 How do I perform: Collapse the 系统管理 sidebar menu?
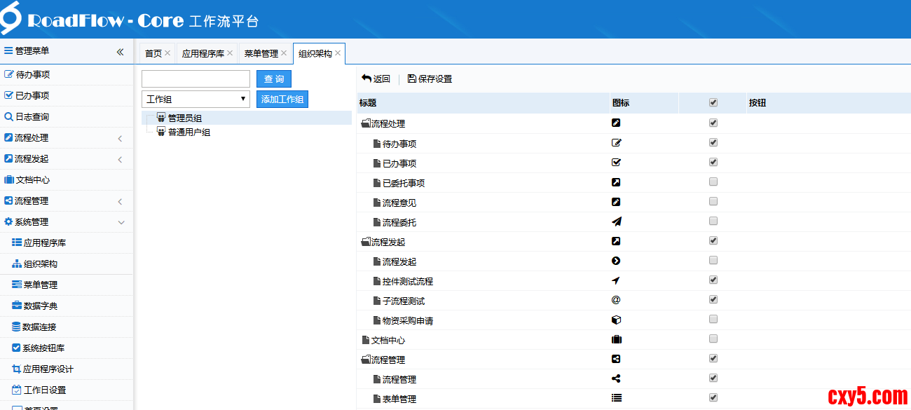click(66, 222)
